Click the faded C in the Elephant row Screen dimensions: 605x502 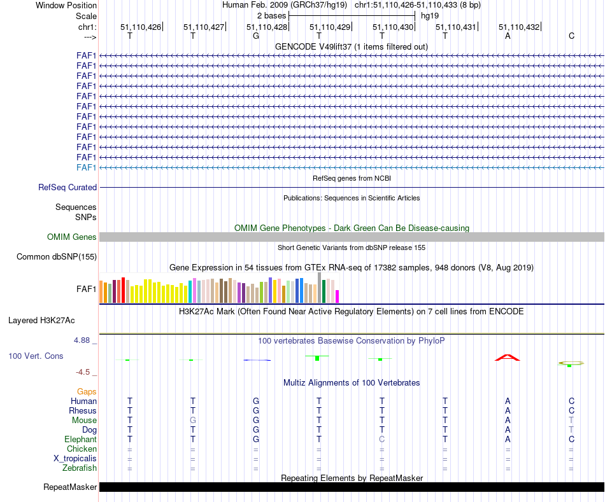coord(381,439)
